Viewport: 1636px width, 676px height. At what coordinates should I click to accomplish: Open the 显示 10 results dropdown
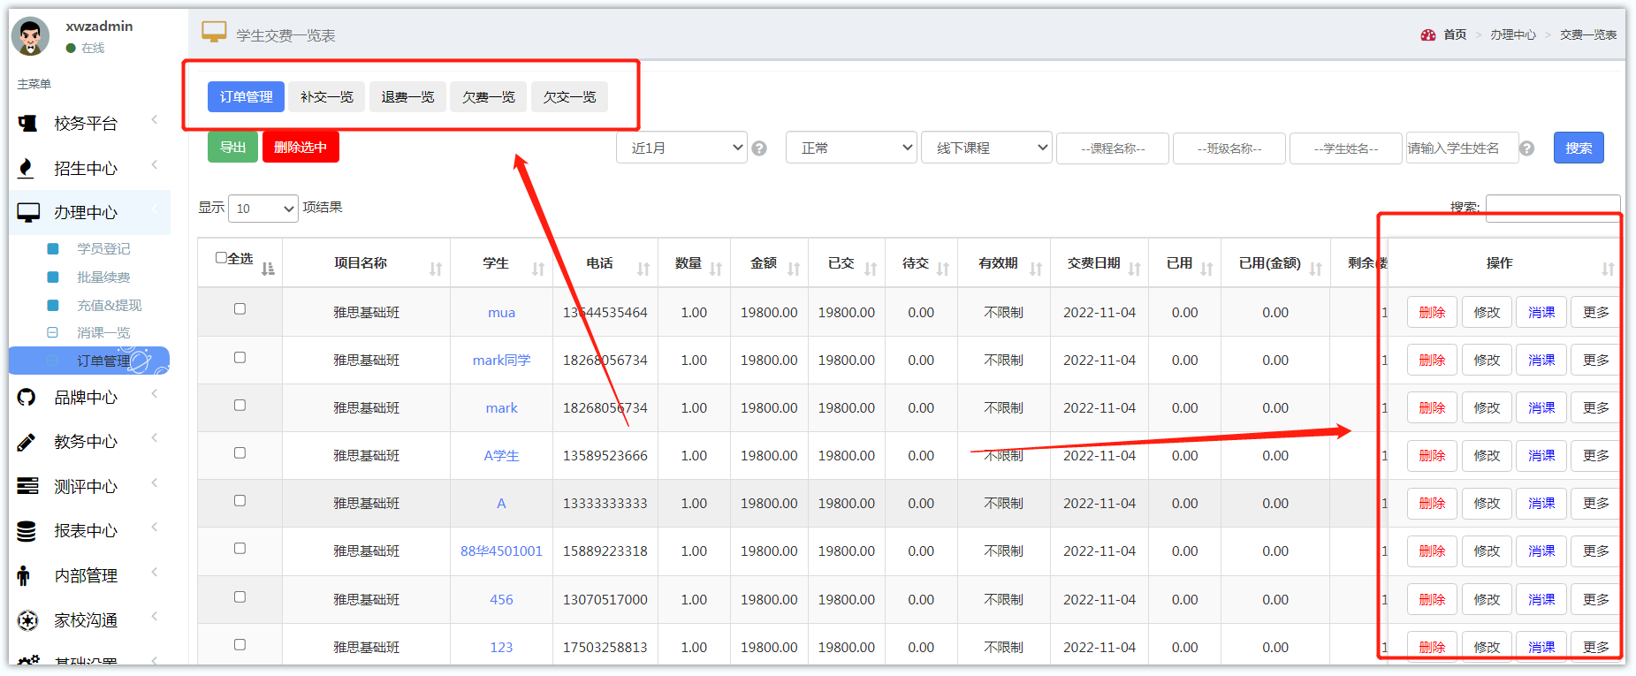click(263, 209)
